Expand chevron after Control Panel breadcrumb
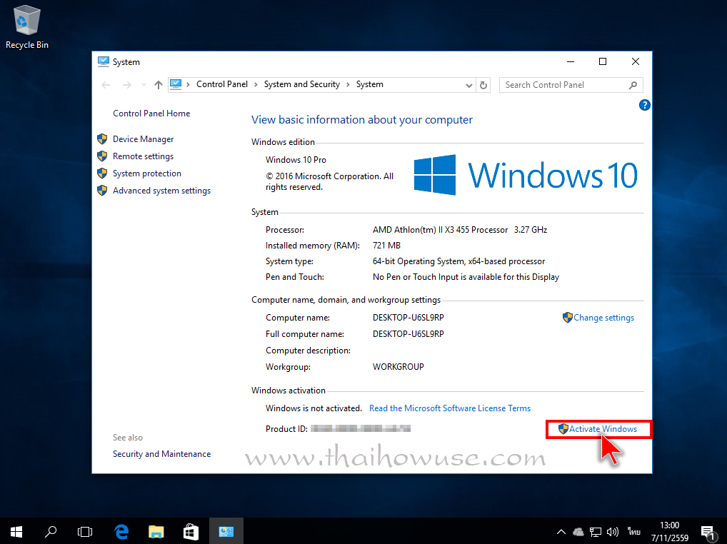Image resolution: width=727 pixels, height=544 pixels. 256,85
